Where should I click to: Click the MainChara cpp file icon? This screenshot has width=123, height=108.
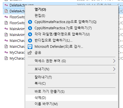click(x=6, y=40)
